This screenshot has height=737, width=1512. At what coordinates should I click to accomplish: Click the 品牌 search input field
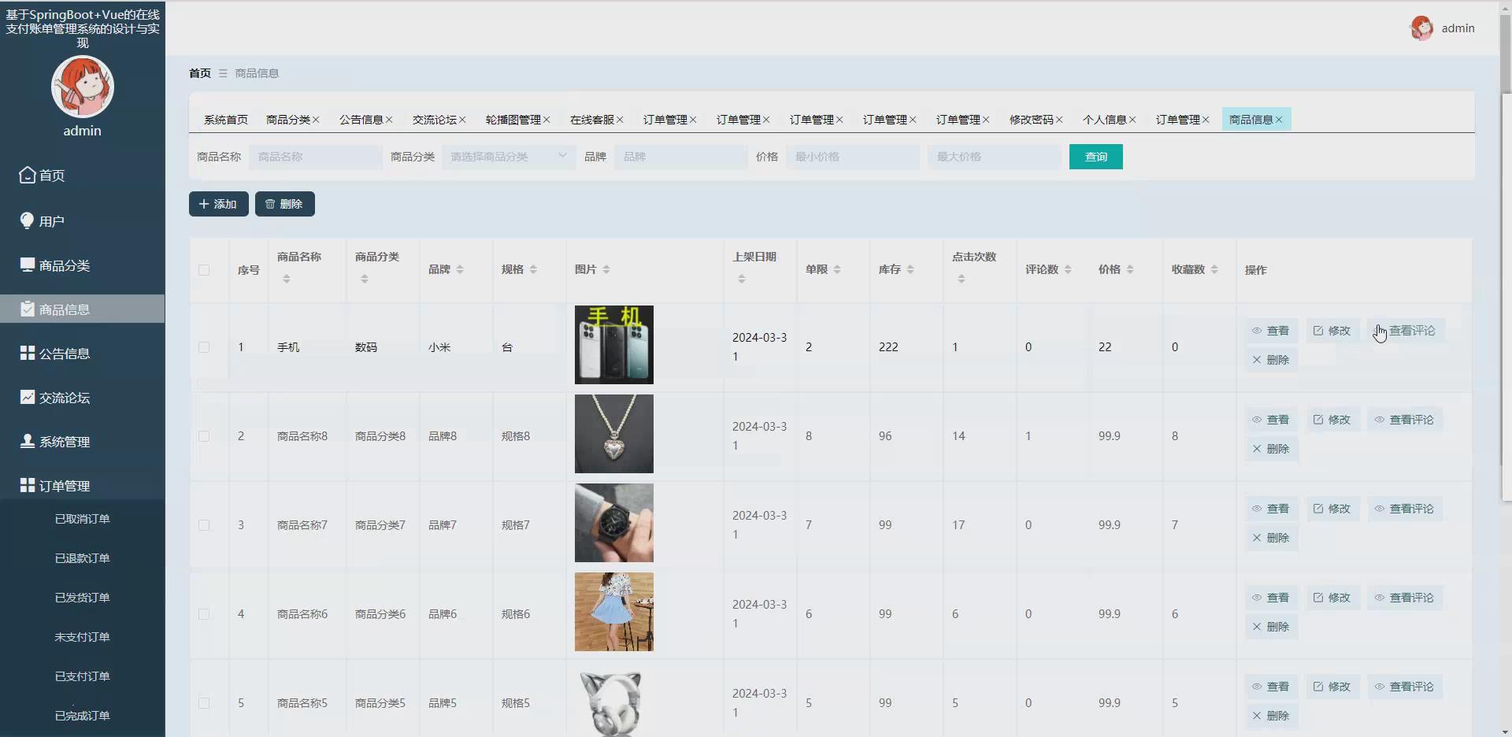click(x=681, y=157)
